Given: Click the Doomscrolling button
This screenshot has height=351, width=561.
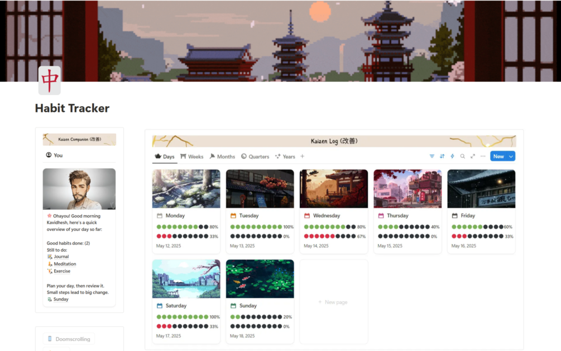Looking at the screenshot, I should [x=69, y=339].
